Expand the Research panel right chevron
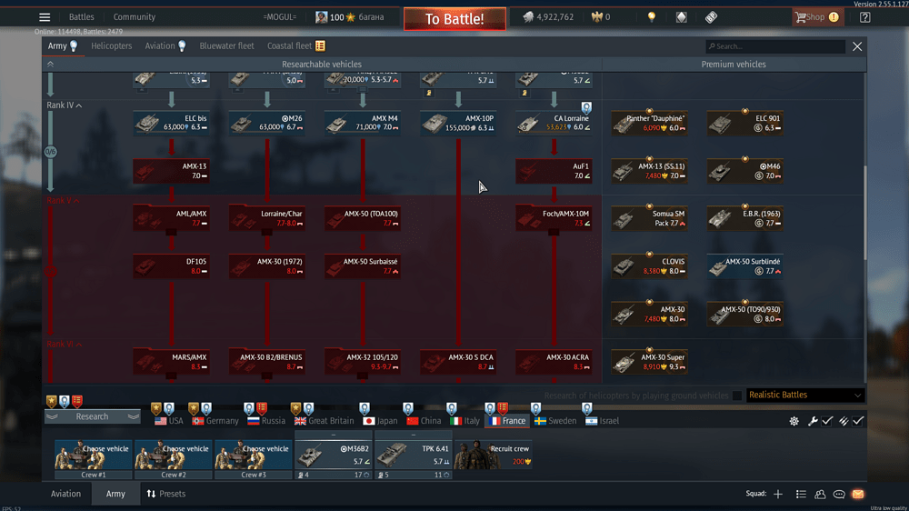This screenshot has width=909, height=511. (134, 417)
